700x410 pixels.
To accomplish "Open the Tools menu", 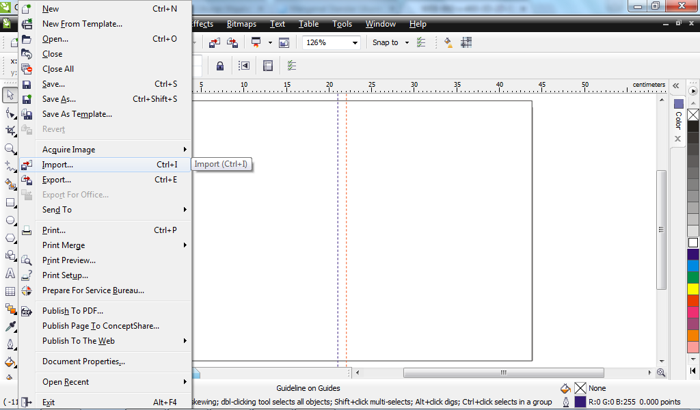I will [x=342, y=24].
